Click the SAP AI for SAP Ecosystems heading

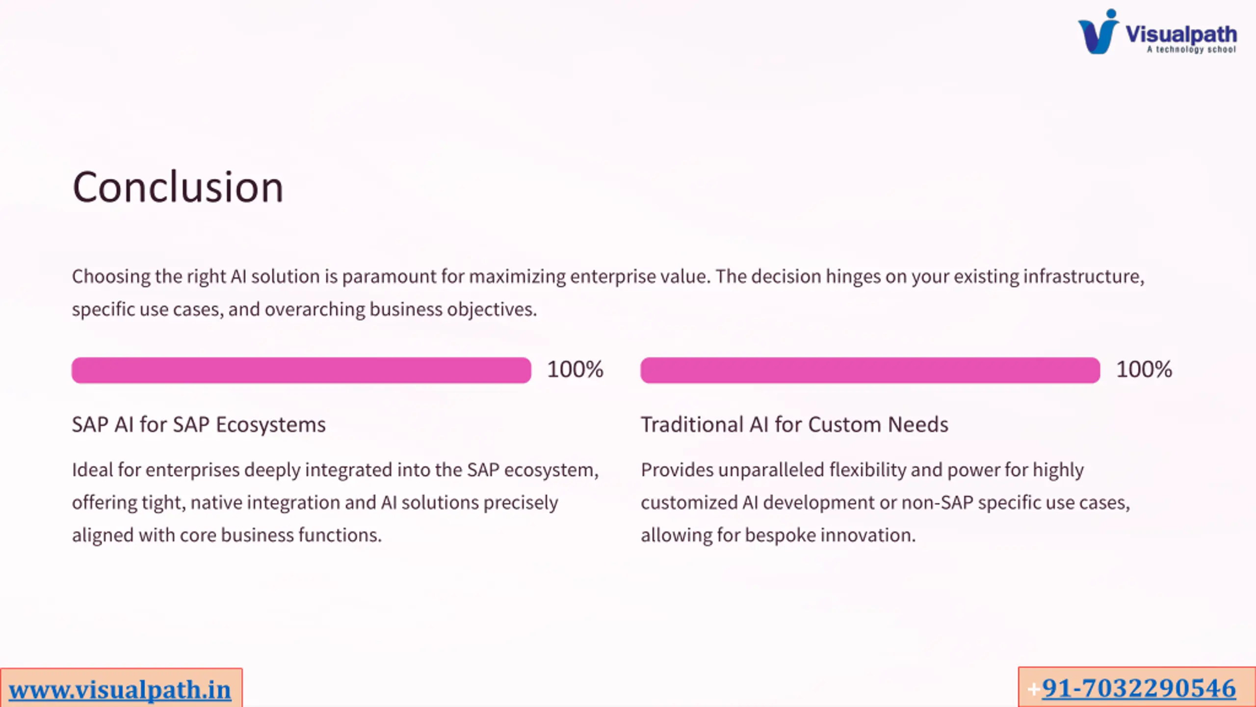tap(199, 425)
